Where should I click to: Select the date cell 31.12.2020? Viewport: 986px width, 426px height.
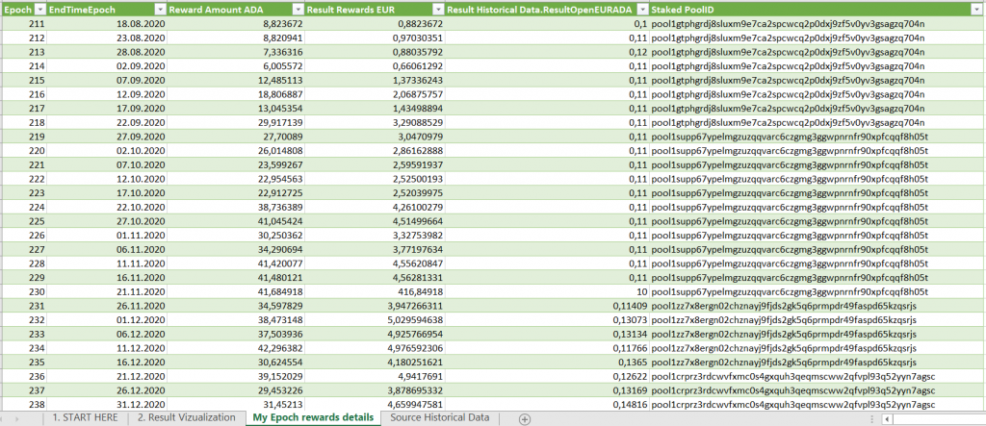pyautogui.click(x=107, y=403)
